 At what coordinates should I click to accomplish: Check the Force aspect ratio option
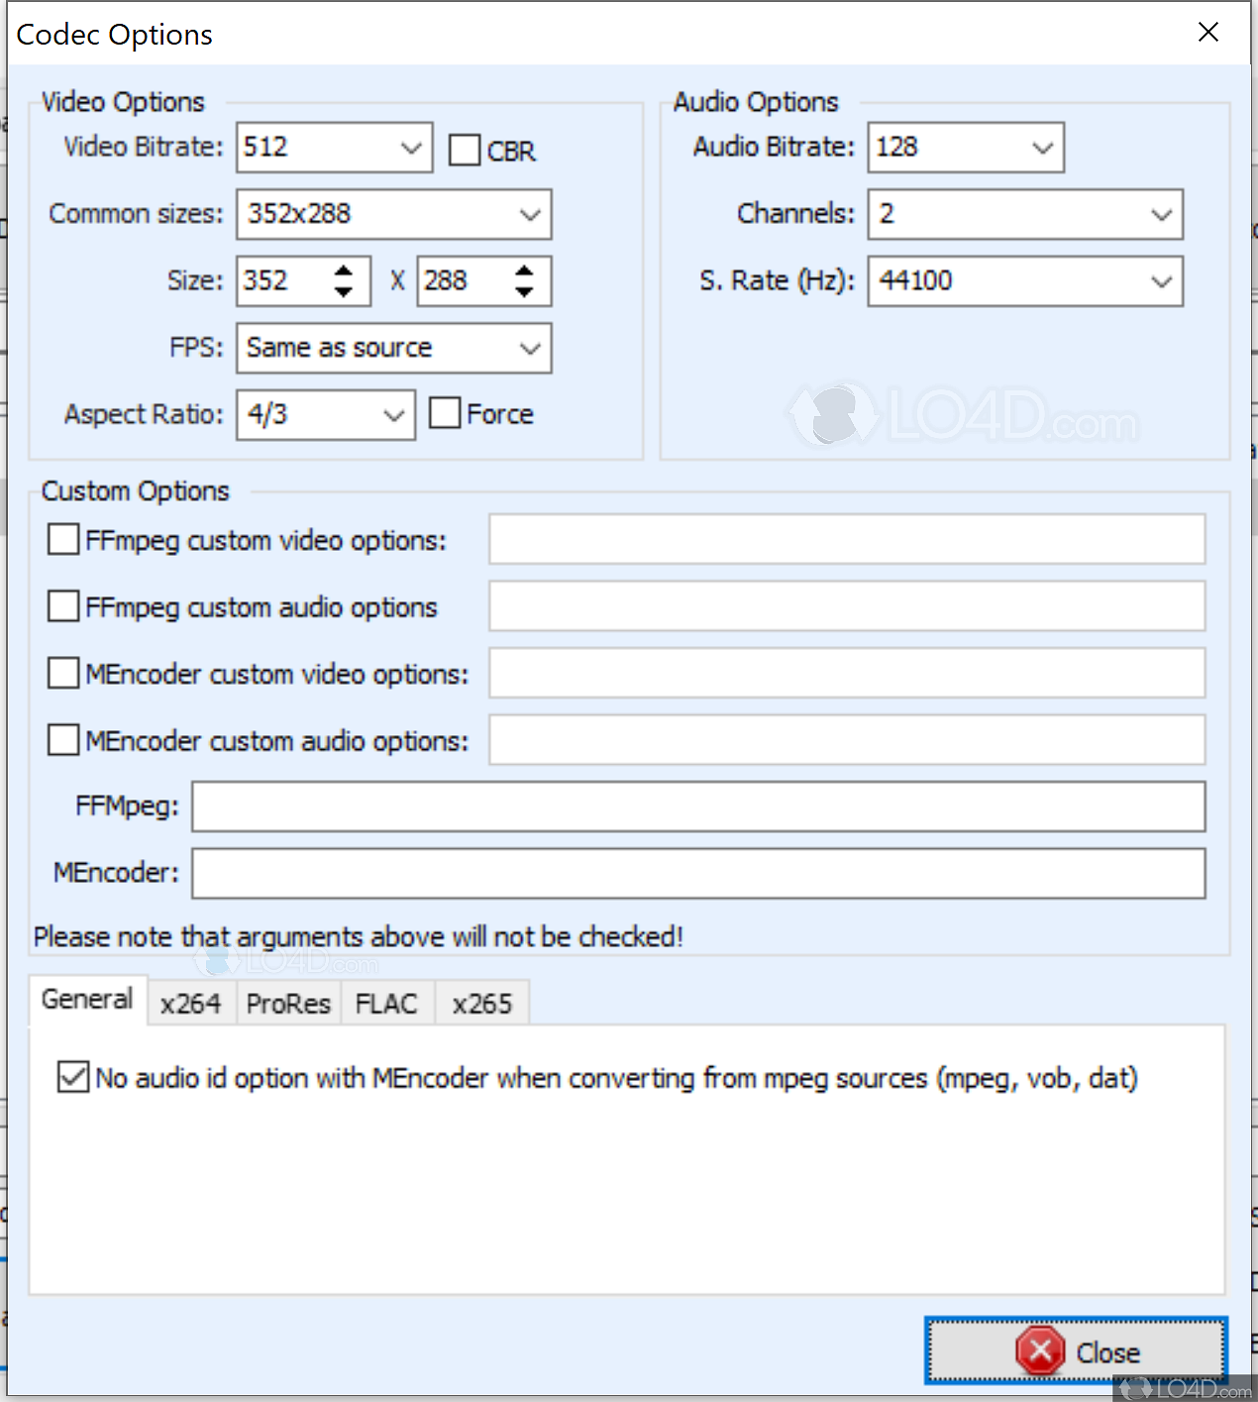click(445, 413)
